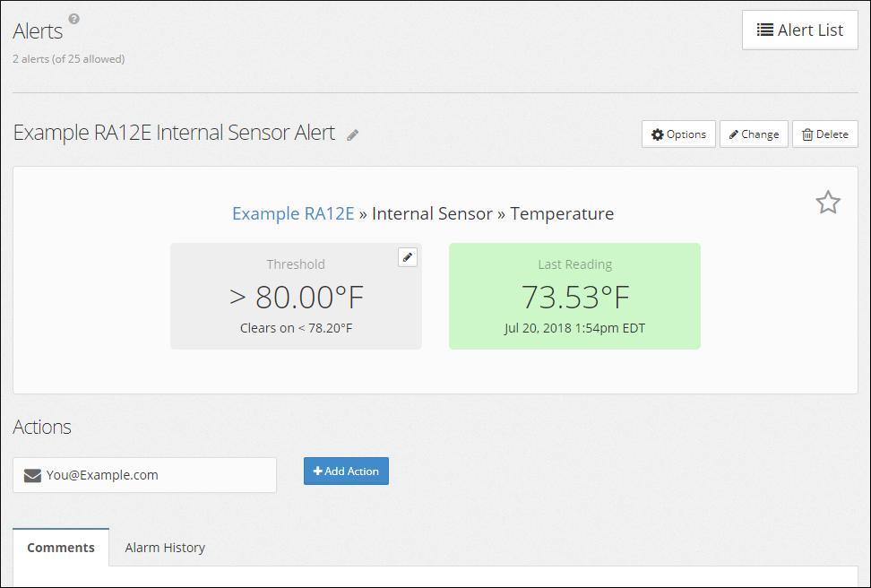Click the Internal Sensor breadcrumb text

(x=432, y=213)
